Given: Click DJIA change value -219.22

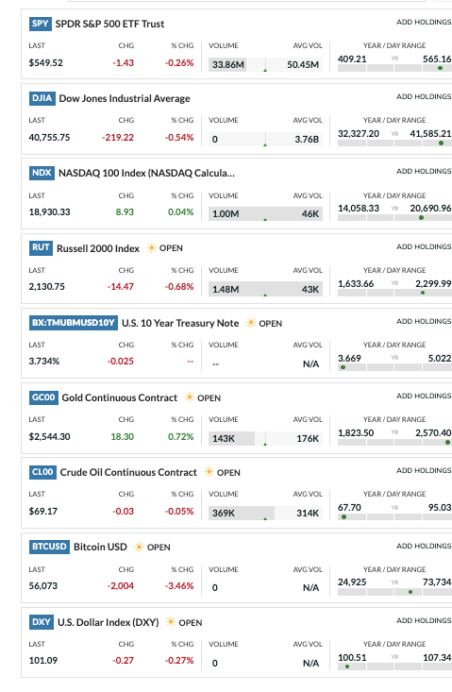Looking at the screenshot, I should pyautogui.click(x=118, y=137).
